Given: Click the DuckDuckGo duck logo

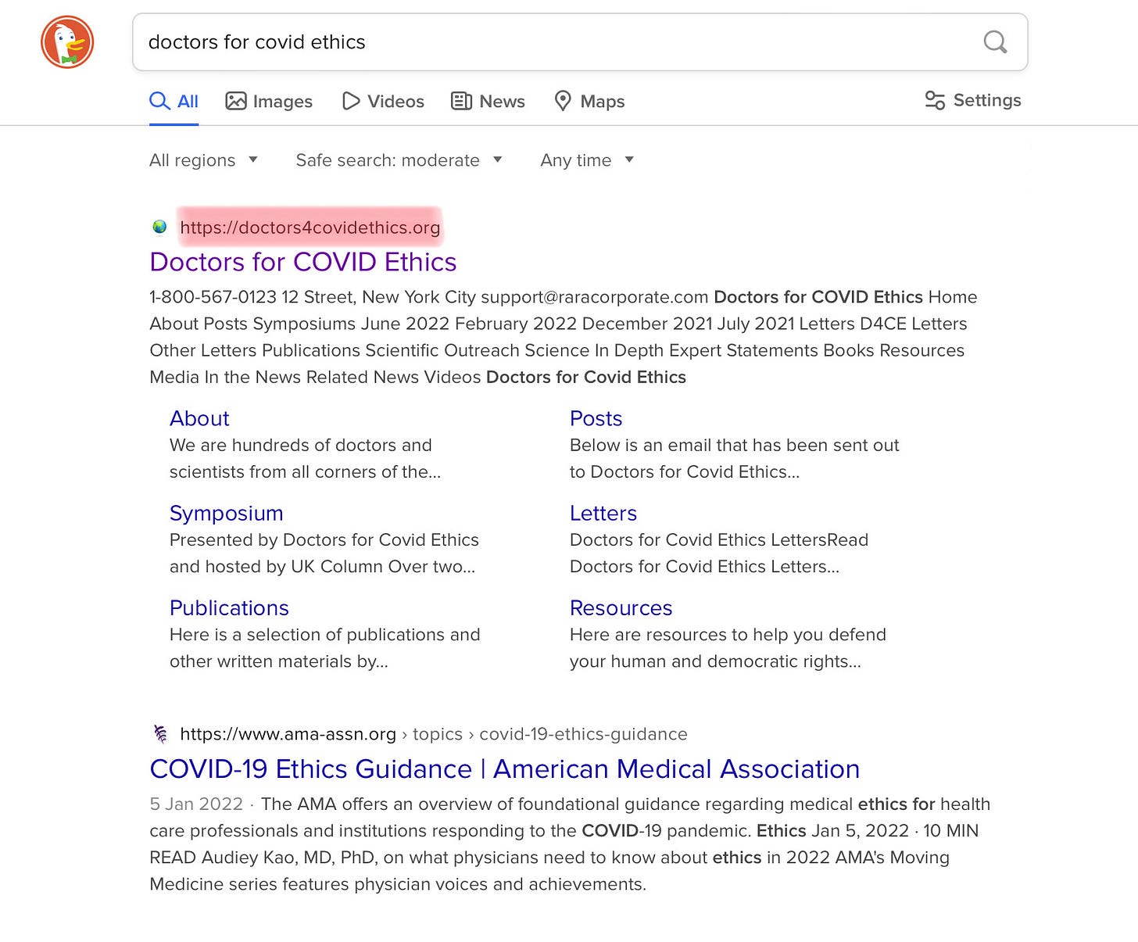Looking at the screenshot, I should [67, 42].
